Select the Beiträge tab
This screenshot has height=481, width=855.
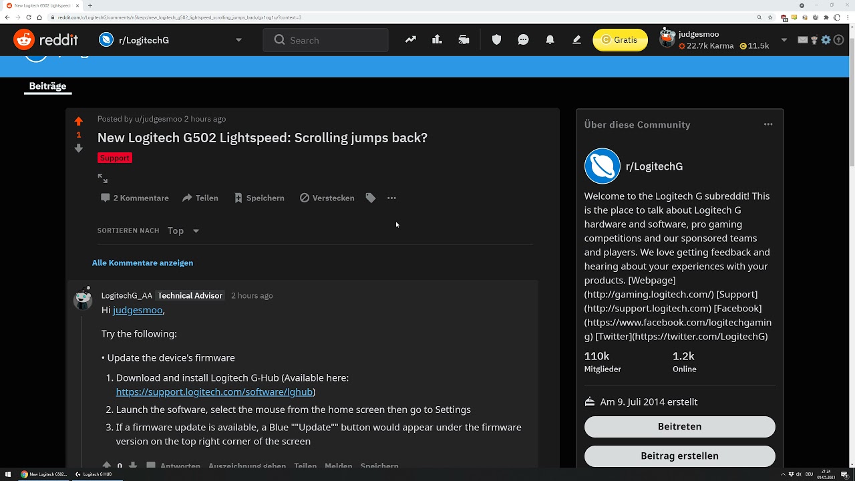tap(47, 86)
